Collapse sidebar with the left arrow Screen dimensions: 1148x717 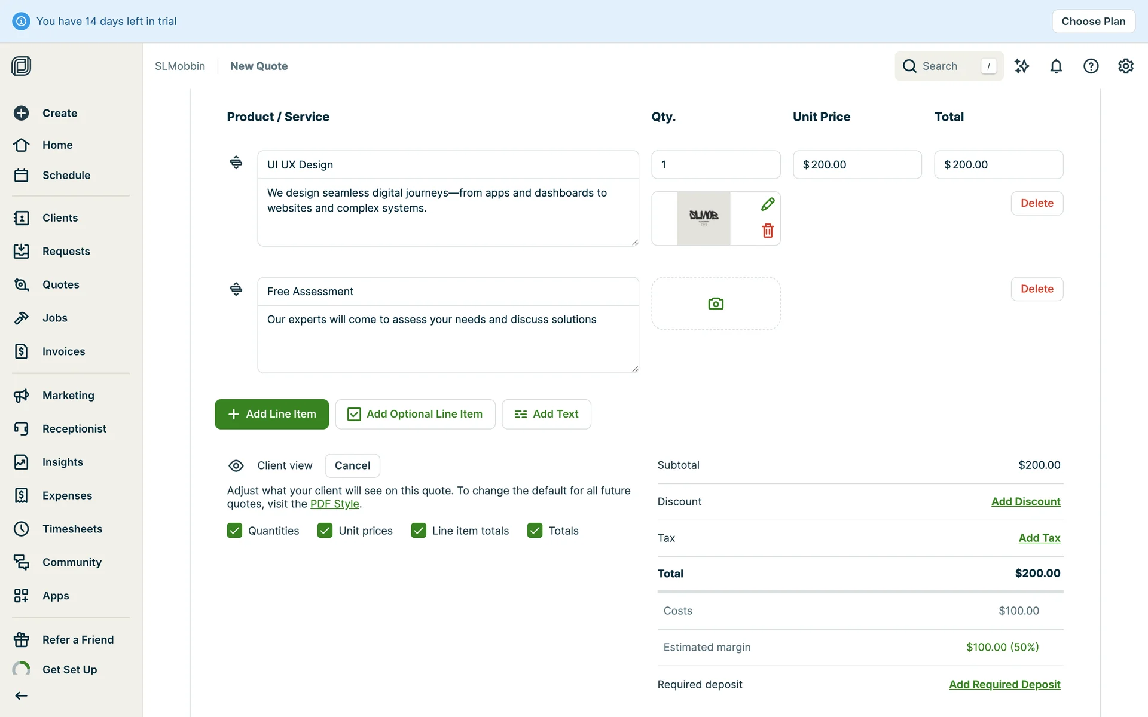pyautogui.click(x=22, y=695)
